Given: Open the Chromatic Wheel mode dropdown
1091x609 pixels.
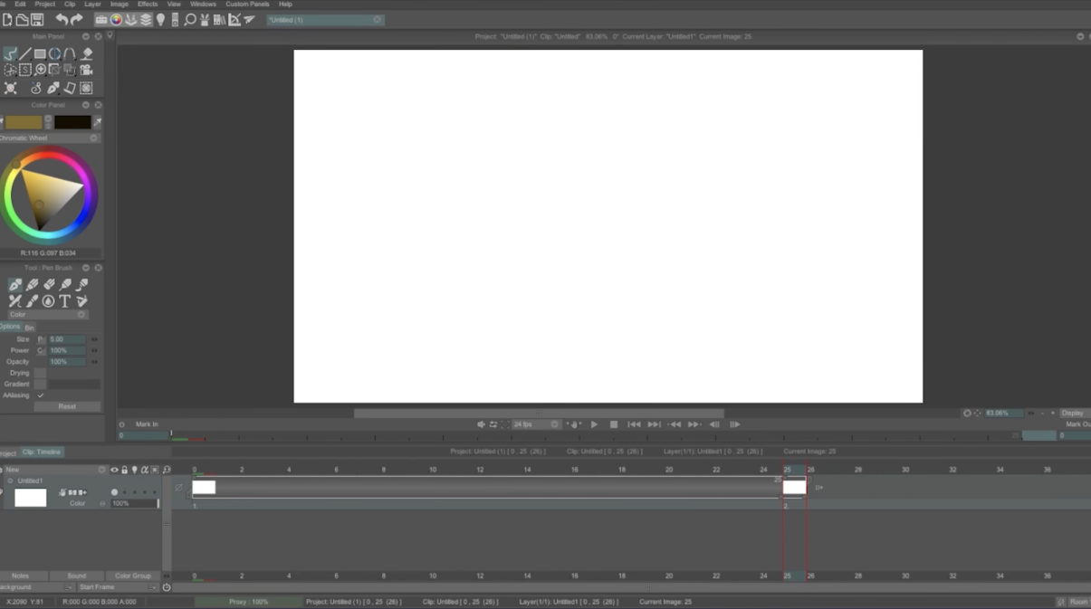Looking at the screenshot, I should pyautogui.click(x=49, y=138).
